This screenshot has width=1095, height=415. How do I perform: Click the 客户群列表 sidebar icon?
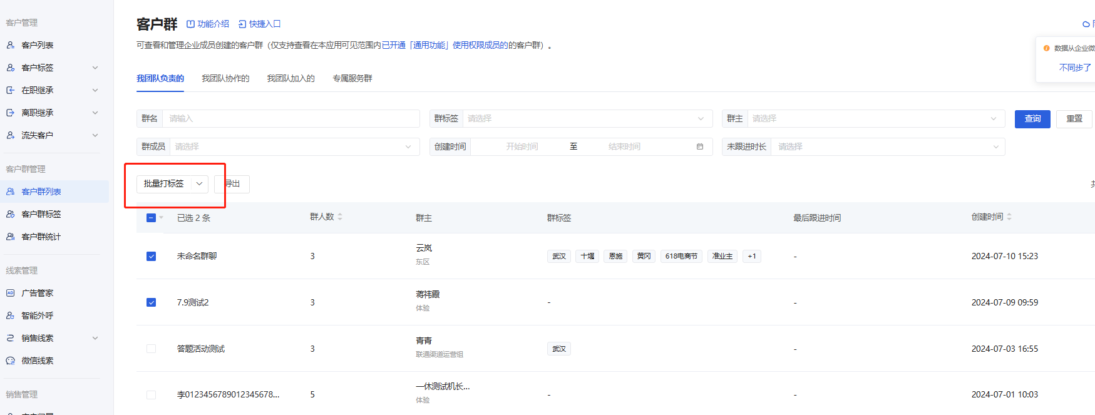[11, 192]
